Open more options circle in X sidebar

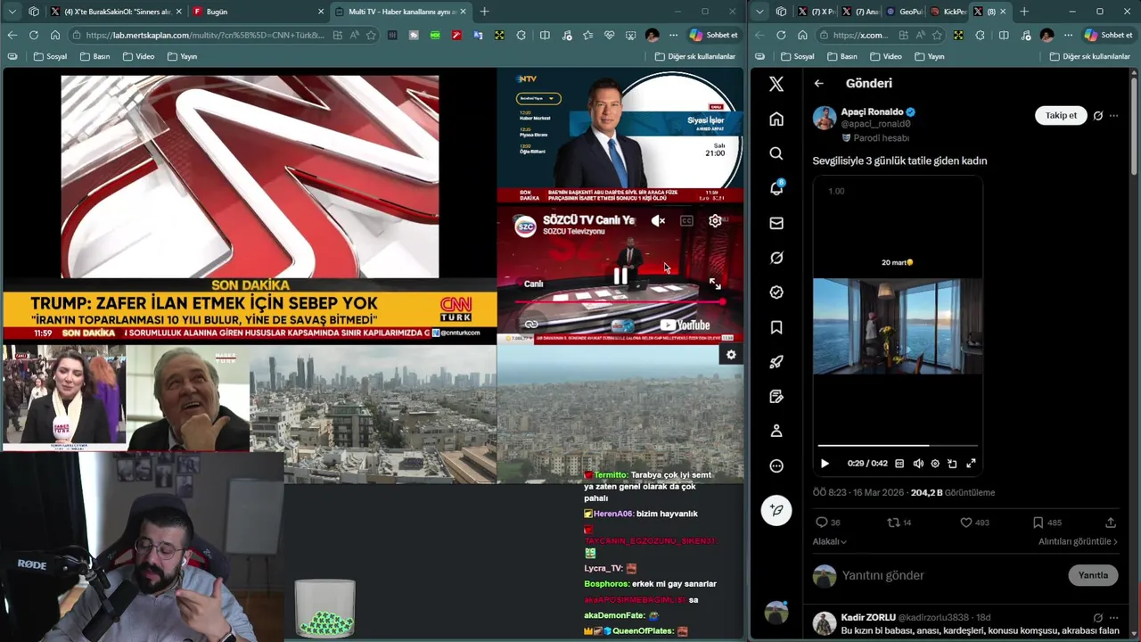tap(776, 465)
